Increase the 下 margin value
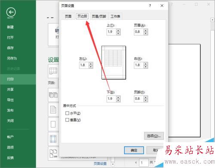Screen dimensions: 215x168 pos(118,97)
